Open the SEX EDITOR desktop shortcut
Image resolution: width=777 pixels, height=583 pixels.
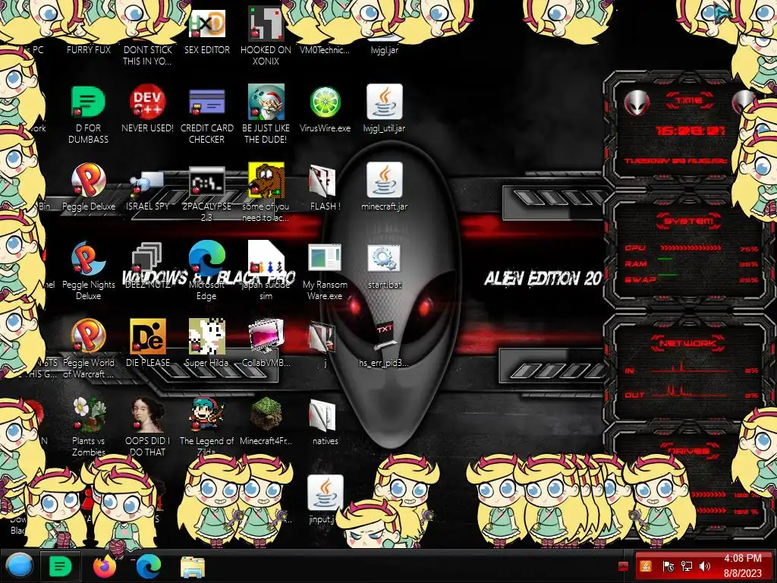point(207,24)
